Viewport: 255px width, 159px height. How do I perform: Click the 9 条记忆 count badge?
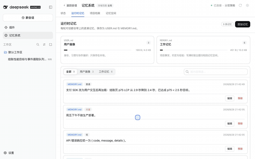pyautogui.click(x=227, y=24)
